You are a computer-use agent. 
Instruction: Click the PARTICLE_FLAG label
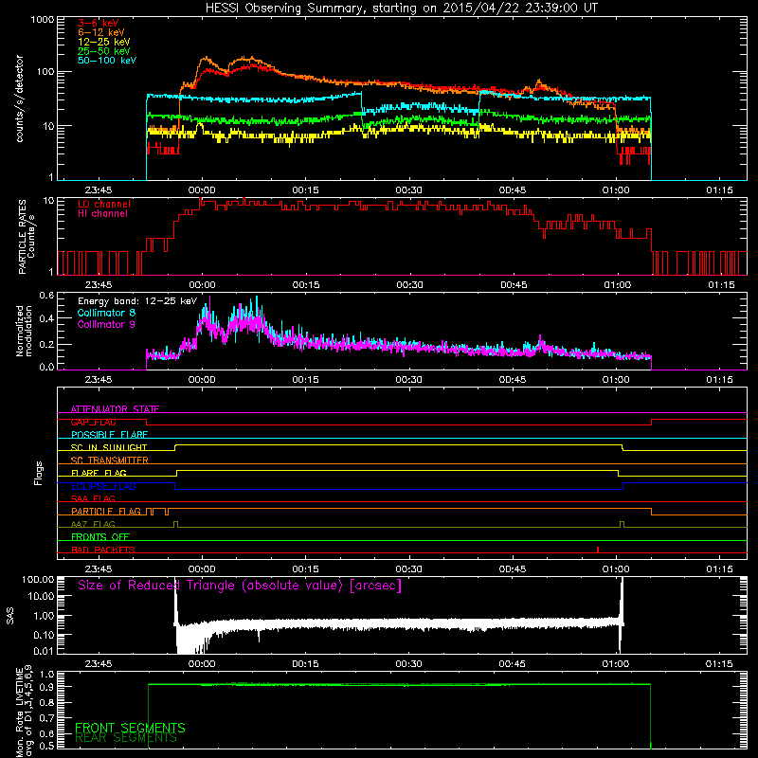click(106, 511)
